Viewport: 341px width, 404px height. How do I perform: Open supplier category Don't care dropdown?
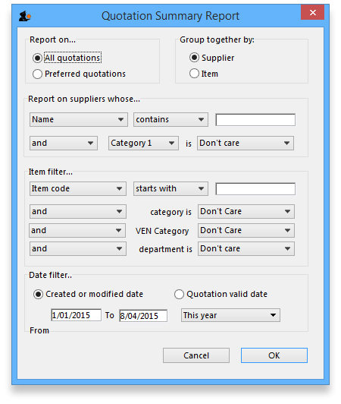point(246,144)
